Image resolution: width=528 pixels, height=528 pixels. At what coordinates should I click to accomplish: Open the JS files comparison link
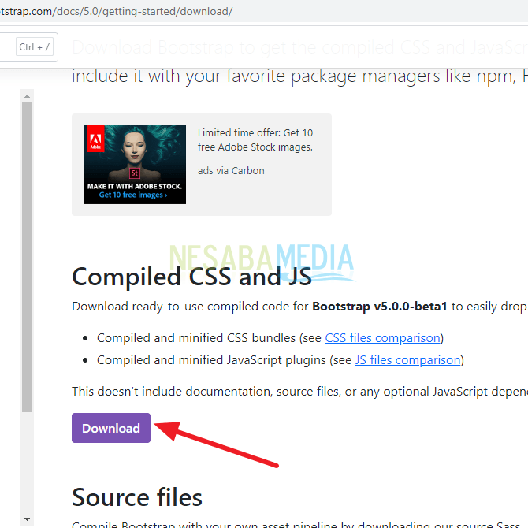[407, 360]
